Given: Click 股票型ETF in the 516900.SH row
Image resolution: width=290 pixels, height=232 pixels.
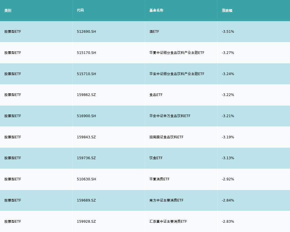Looking at the screenshot, I should point(13,116).
